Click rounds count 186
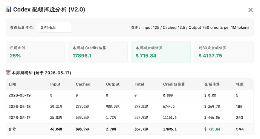260x139 pixels. [x=239, y=106]
